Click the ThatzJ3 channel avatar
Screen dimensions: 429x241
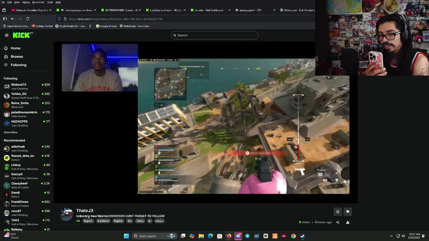coord(66,215)
